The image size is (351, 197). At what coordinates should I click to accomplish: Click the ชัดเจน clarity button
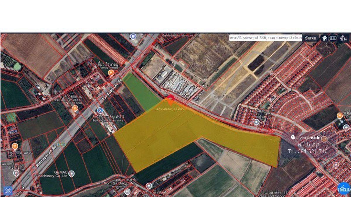(310, 38)
